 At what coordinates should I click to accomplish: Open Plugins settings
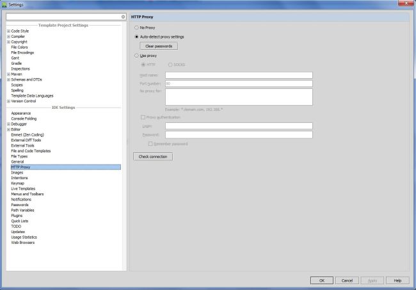coord(17,216)
